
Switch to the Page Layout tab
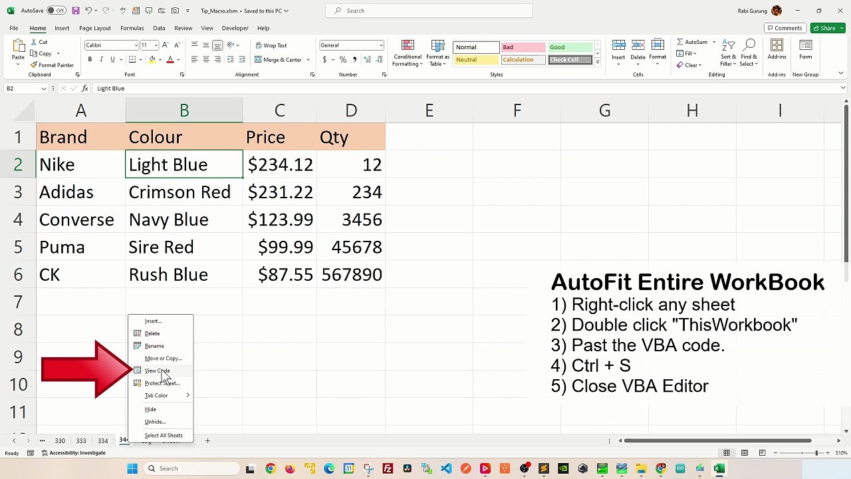[95, 28]
